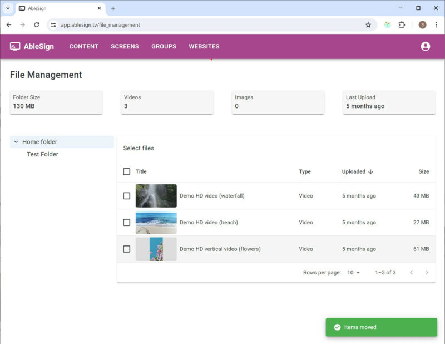
Task: Check the checkbox for Demo HD video (beach)
Action: point(127,222)
